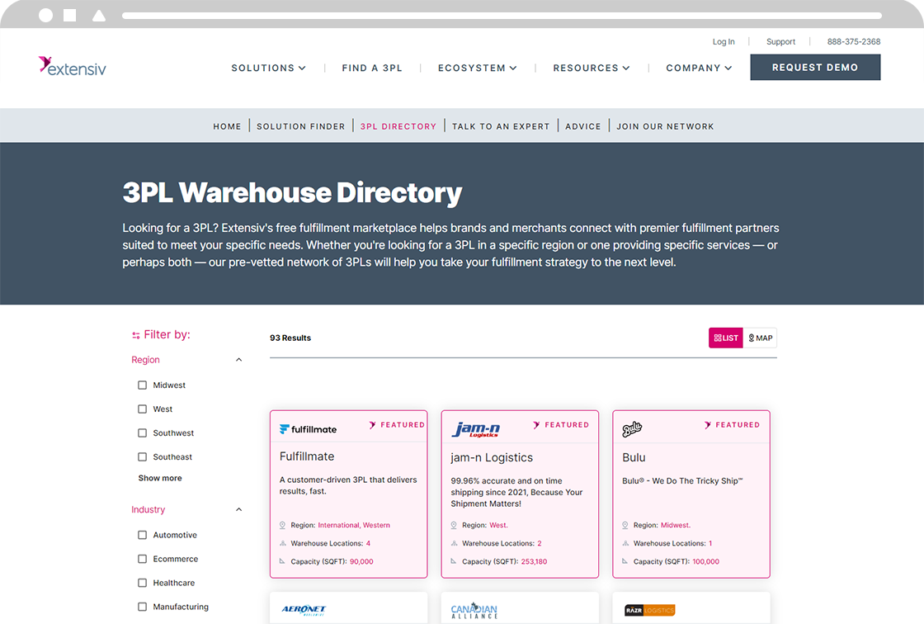Click the warehouse locations icon on Bulu card
Image resolution: width=924 pixels, height=624 pixels.
(625, 543)
